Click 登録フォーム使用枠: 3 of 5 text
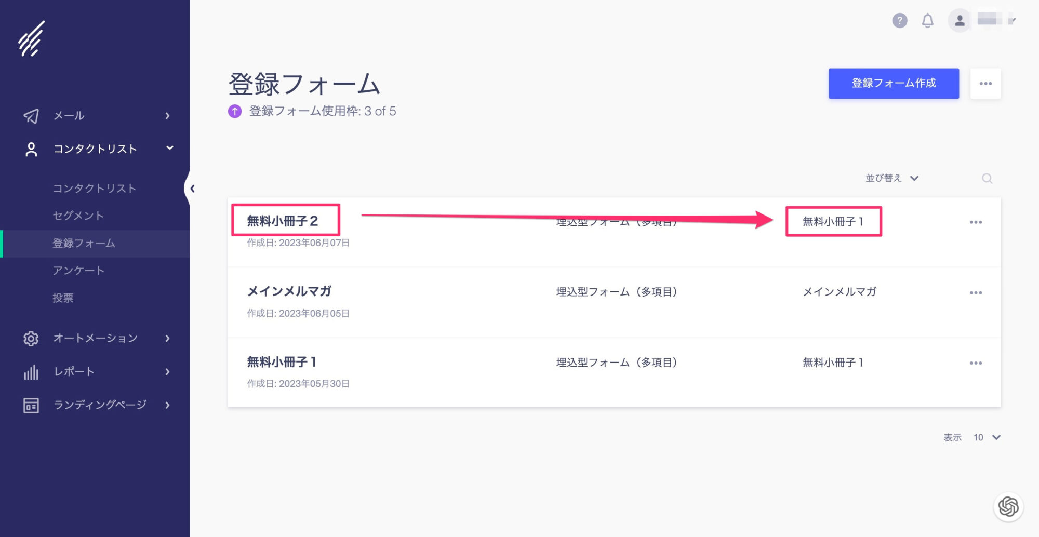This screenshot has width=1039, height=537. [x=323, y=111]
